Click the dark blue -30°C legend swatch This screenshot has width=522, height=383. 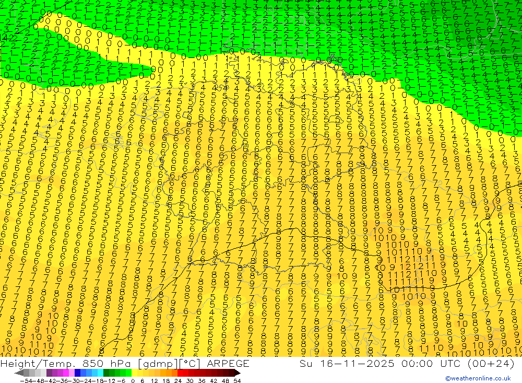[x=77, y=373]
